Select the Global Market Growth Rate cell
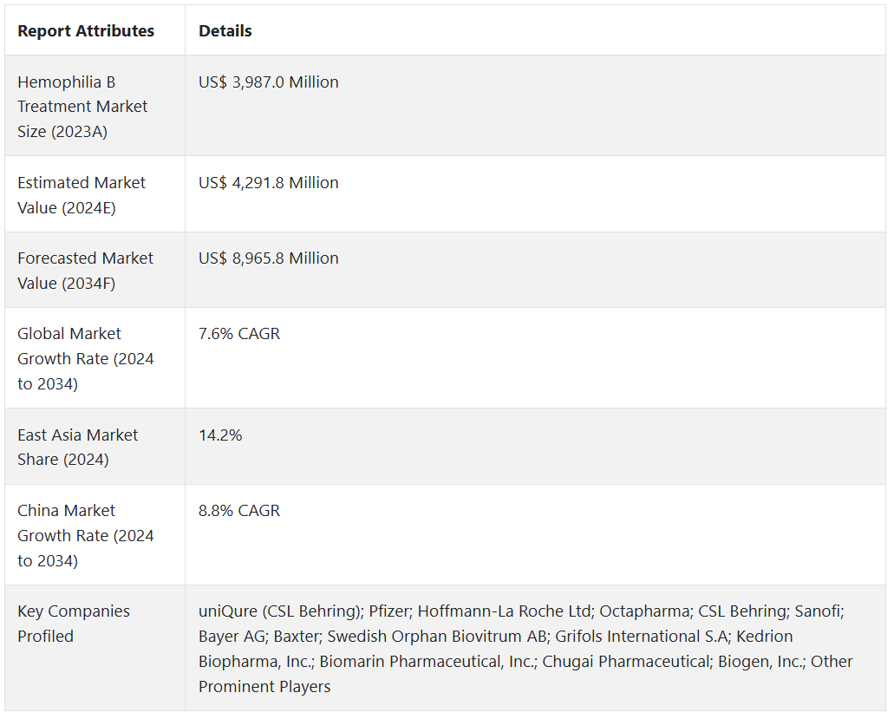This screenshot has height=719, width=894. click(85, 358)
